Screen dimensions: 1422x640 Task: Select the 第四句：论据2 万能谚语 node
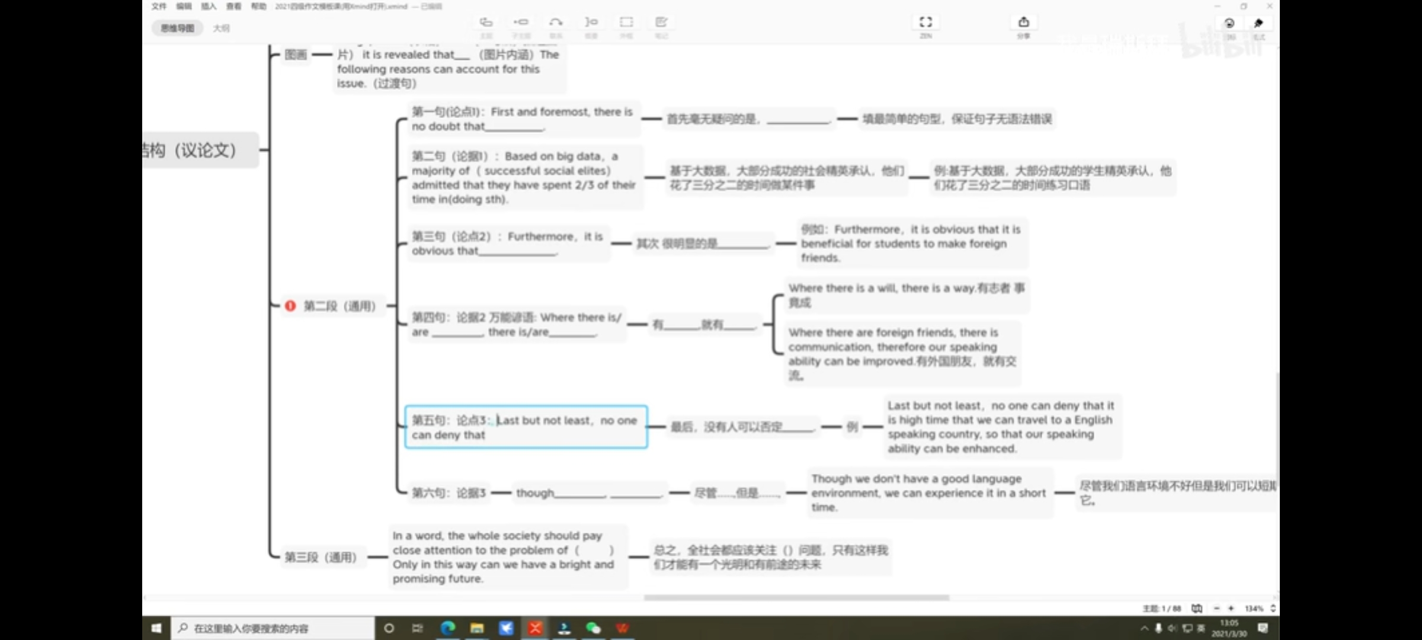click(x=516, y=324)
